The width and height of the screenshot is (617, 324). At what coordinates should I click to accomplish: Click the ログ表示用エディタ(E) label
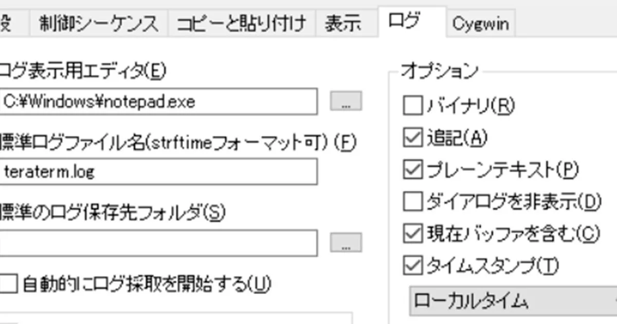(x=82, y=71)
